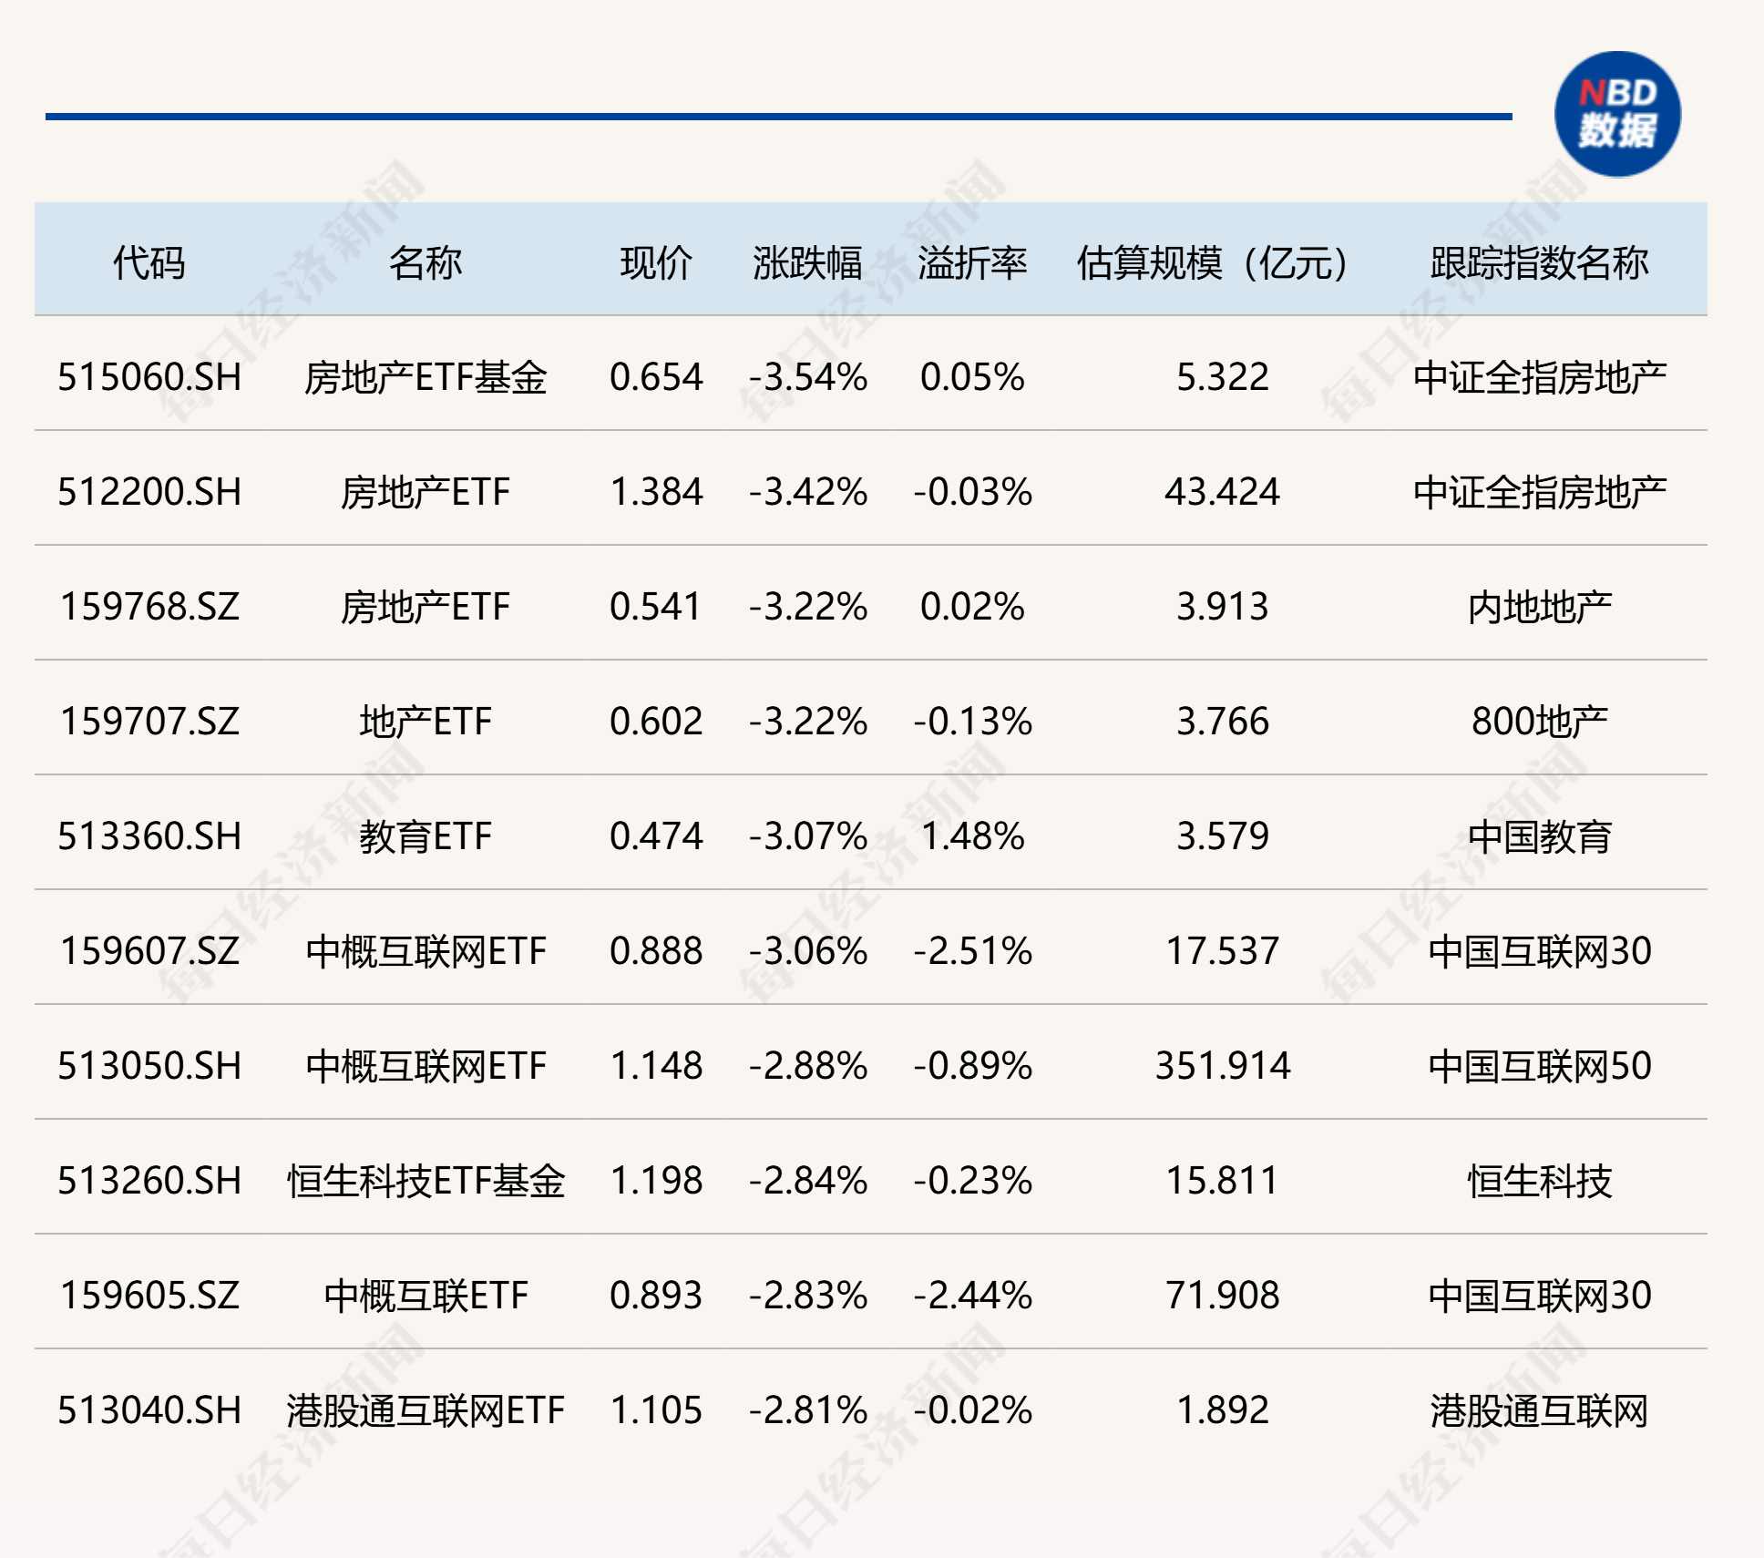Image resolution: width=1764 pixels, height=1558 pixels.
Task: Select the 中概互联ETF name cell
Action: coord(426,1296)
